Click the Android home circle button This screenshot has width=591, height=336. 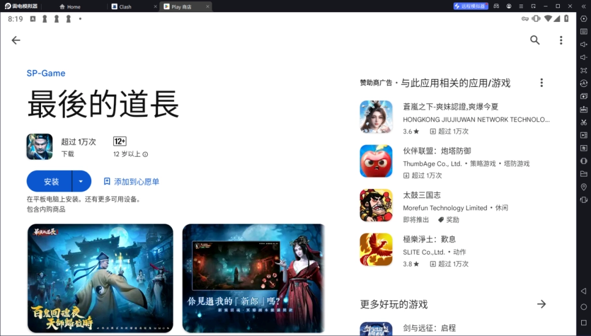583,307
